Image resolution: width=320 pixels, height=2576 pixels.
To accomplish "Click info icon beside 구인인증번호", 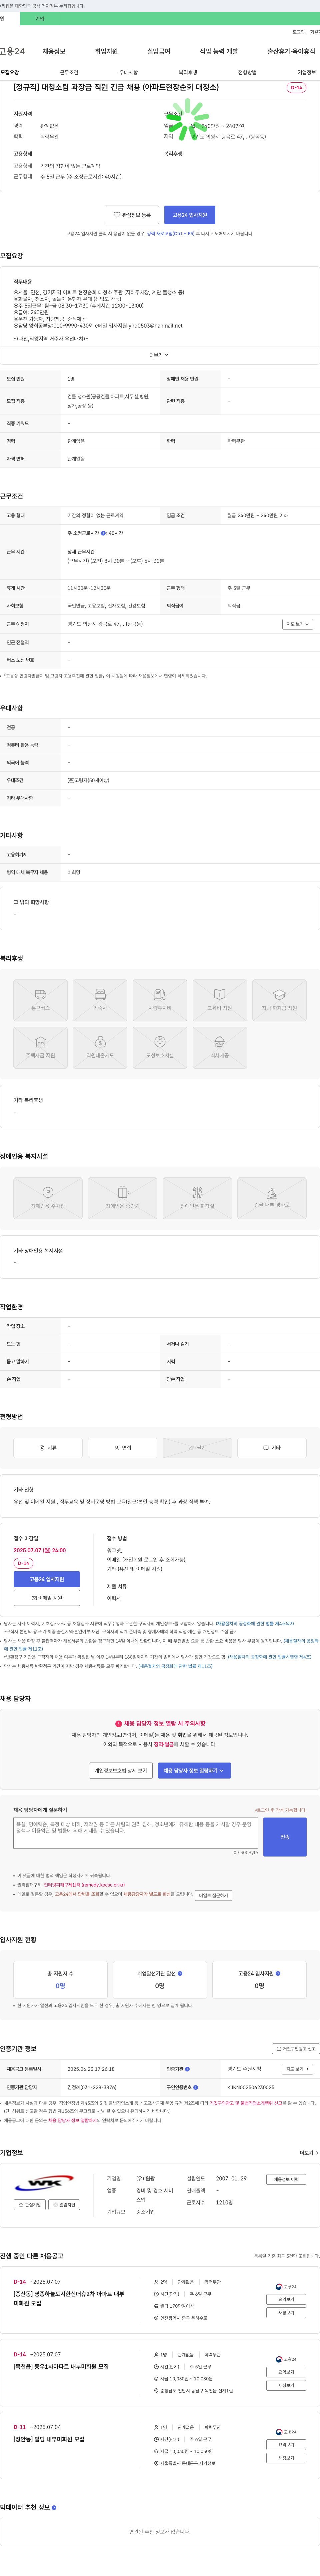I will [195, 2087].
